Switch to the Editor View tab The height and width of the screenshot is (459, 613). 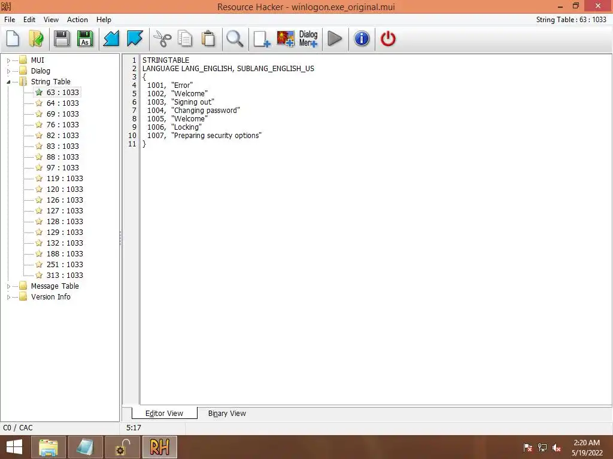[164, 414]
